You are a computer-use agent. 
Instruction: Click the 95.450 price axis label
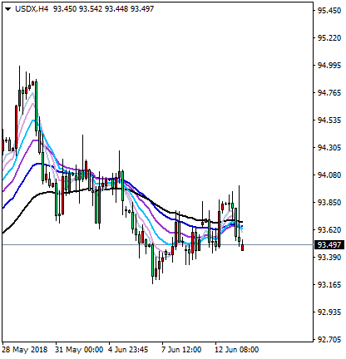tap(329, 11)
